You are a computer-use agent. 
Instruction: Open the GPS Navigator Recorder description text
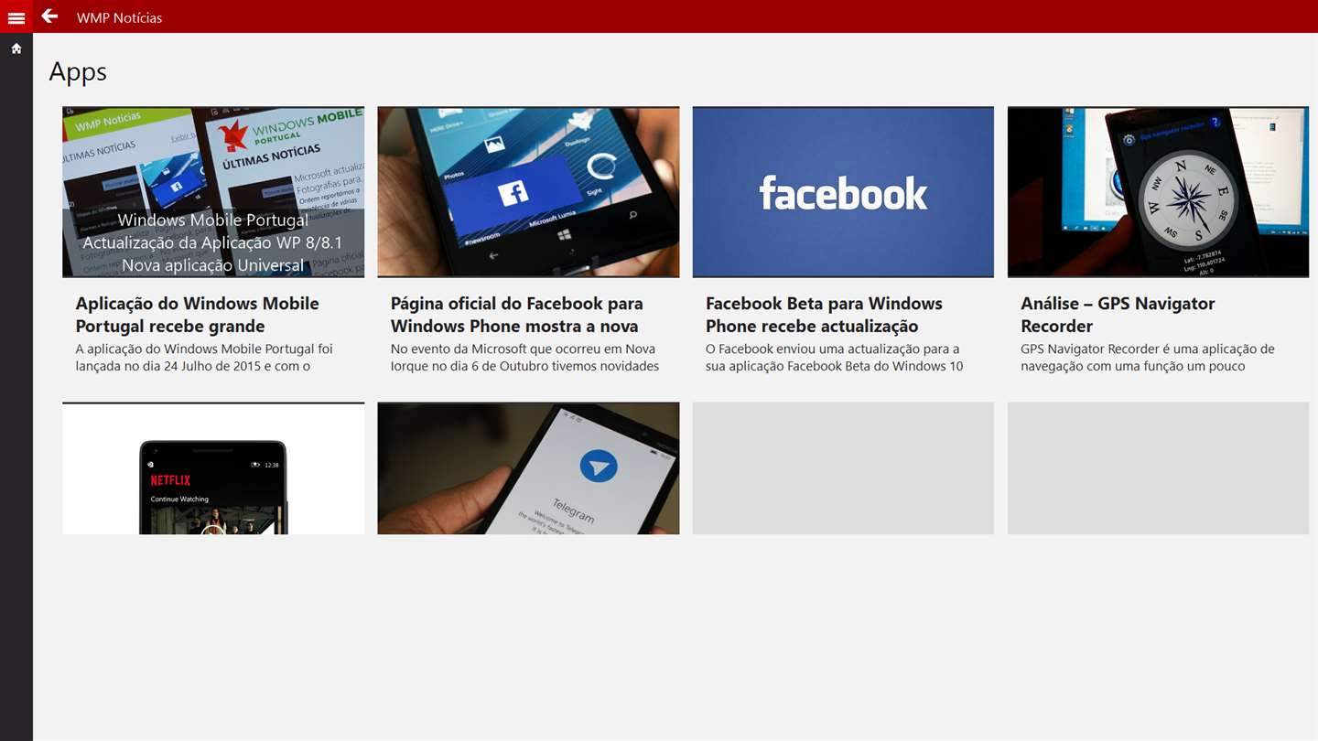pos(1148,358)
